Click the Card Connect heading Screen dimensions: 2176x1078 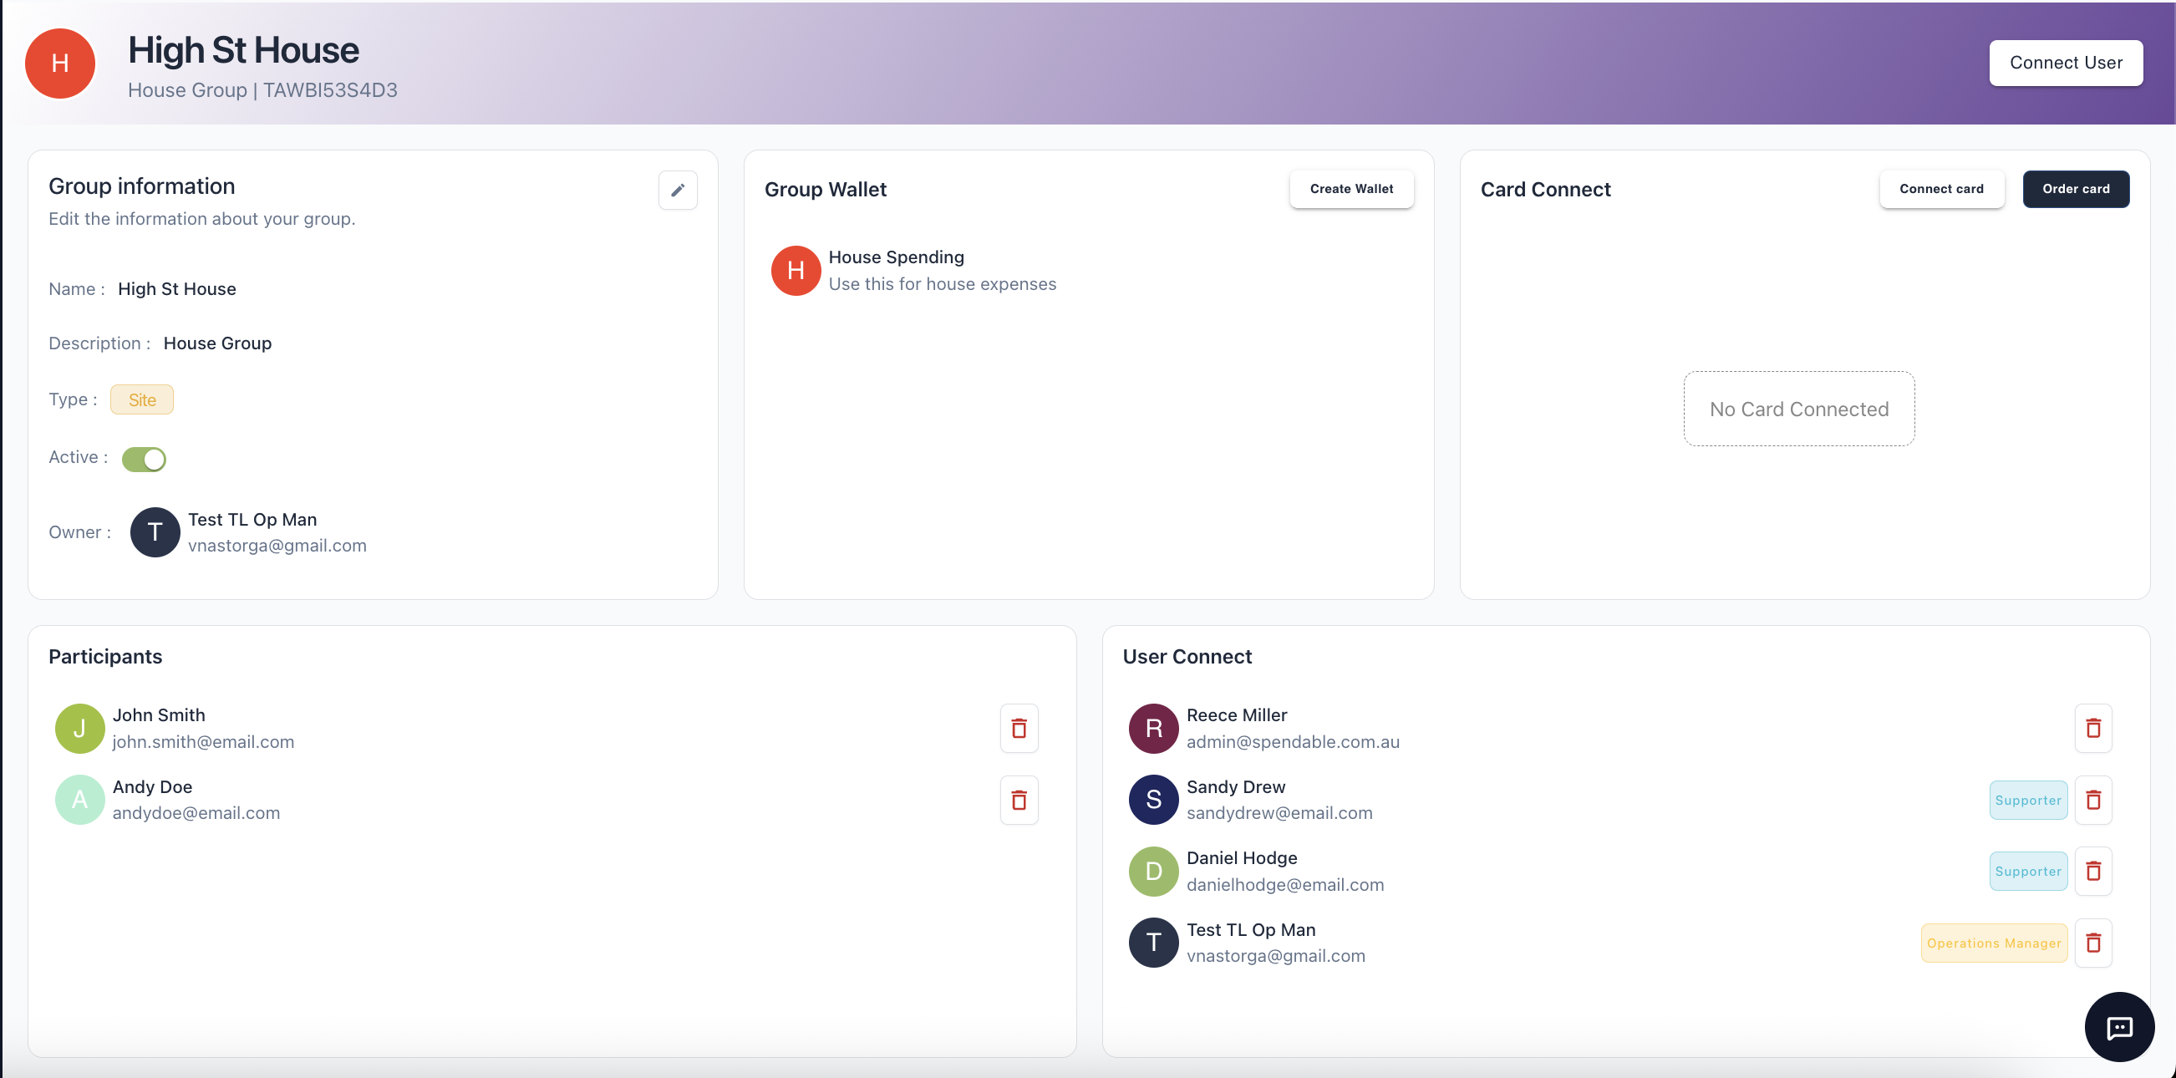click(1545, 190)
